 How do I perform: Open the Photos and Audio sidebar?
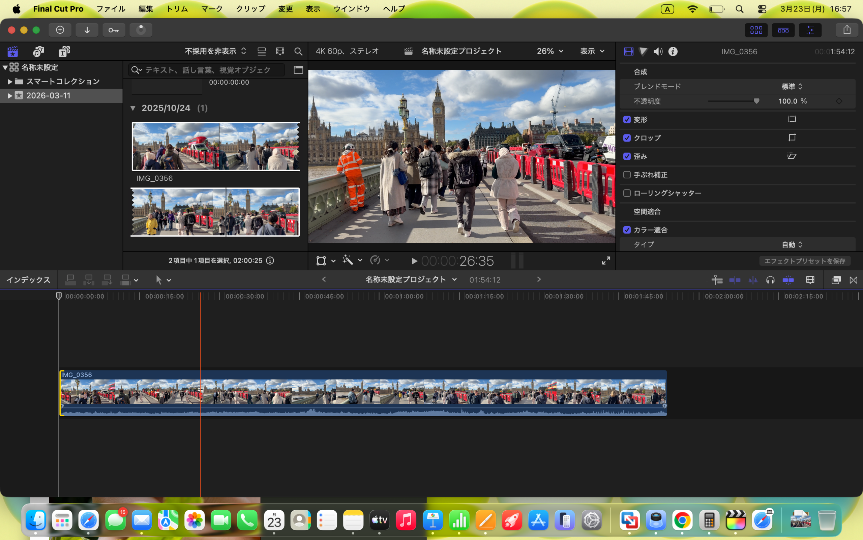(x=38, y=52)
